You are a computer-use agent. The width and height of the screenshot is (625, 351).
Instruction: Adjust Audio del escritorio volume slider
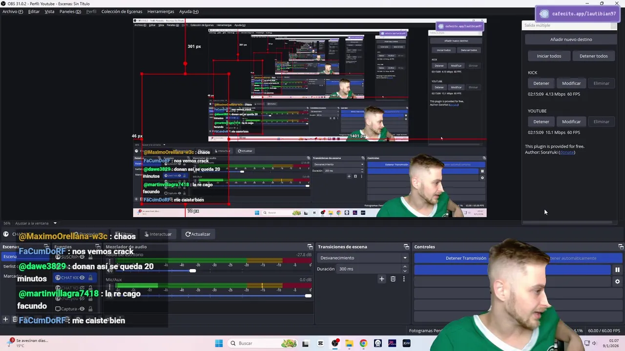(193, 271)
